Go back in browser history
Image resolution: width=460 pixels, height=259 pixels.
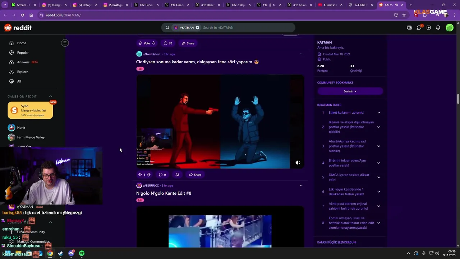click(5, 15)
